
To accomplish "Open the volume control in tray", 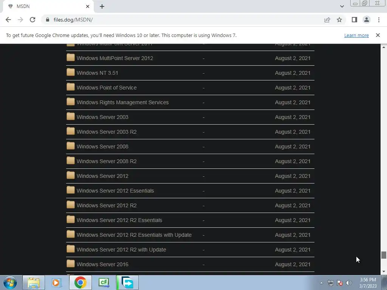I will point(349,283).
